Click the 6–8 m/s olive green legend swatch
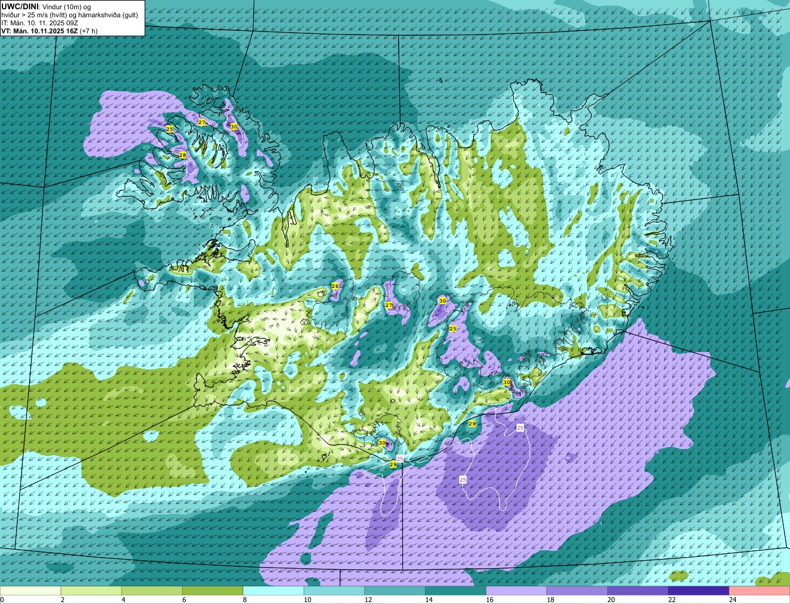Image resolution: width=790 pixels, height=604 pixels. point(213,591)
